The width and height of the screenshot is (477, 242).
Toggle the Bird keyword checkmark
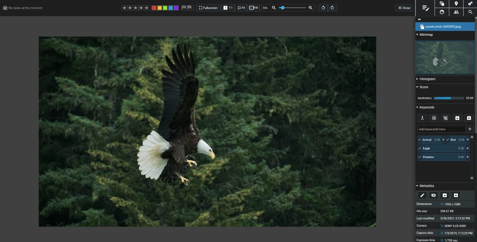[x=448, y=140]
